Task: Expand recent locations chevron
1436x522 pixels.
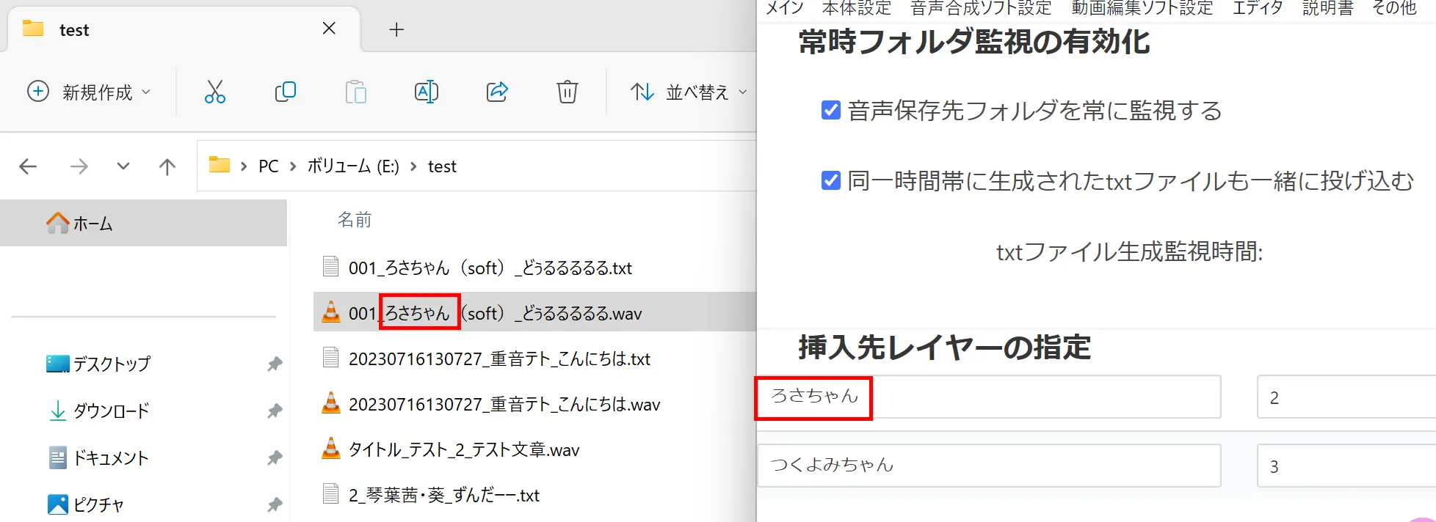Action: click(x=123, y=166)
